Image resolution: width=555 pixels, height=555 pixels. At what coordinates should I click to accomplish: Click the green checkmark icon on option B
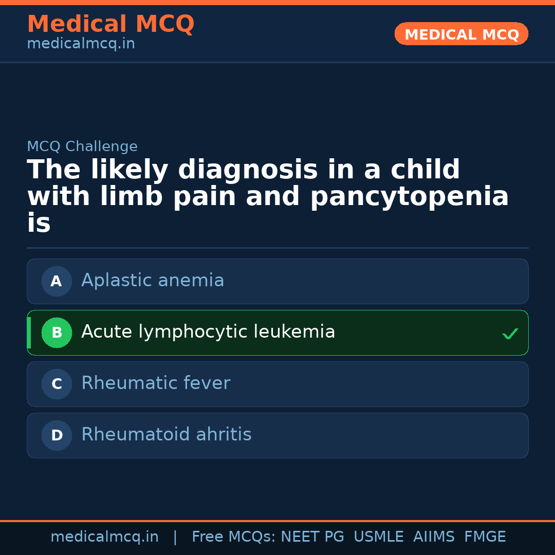(x=510, y=334)
